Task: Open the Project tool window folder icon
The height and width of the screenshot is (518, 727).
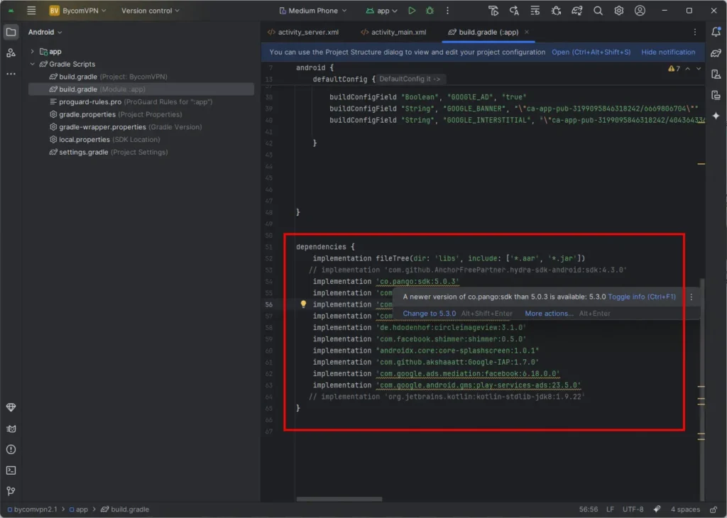Action: pos(11,32)
